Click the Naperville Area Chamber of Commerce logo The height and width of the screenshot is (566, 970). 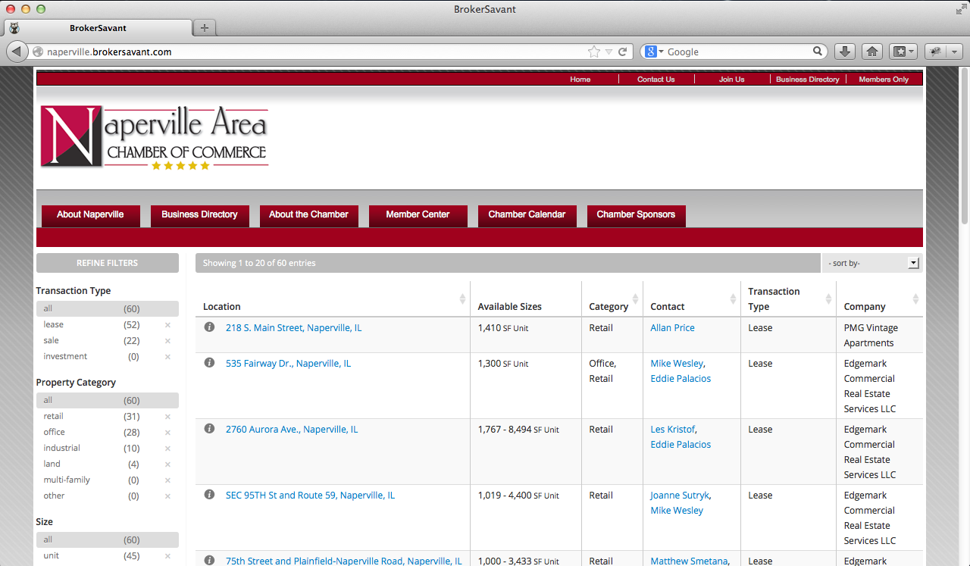coord(155,138)
